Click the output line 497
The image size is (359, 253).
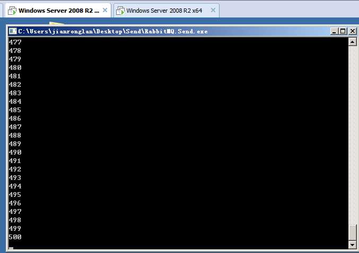click(15, 212)
